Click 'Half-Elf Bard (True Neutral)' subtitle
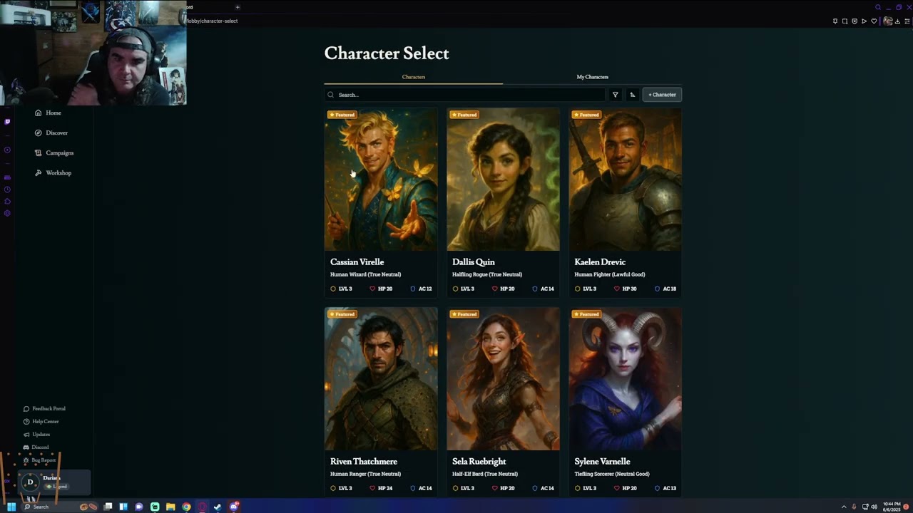Viewport: 913px width, 513px height. click(484, 474)
